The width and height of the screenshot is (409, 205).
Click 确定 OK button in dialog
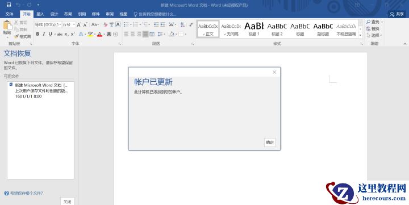[x=270, y=143]
